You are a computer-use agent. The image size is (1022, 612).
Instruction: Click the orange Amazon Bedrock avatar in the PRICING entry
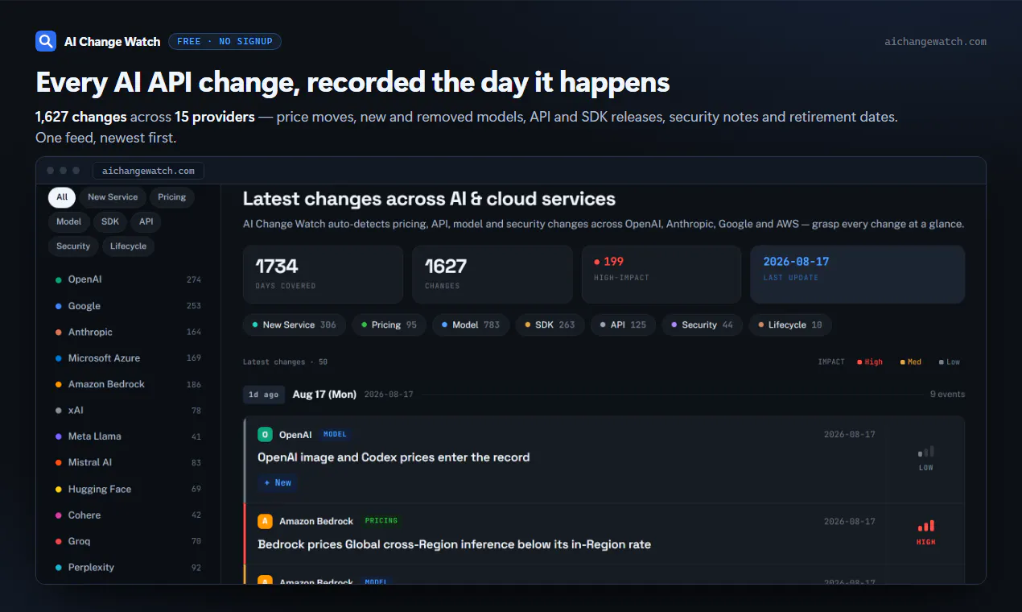[x=265, y=521]
